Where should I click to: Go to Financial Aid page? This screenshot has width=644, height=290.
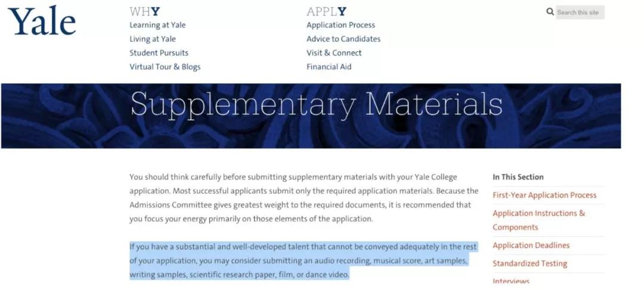click(329, 67)
